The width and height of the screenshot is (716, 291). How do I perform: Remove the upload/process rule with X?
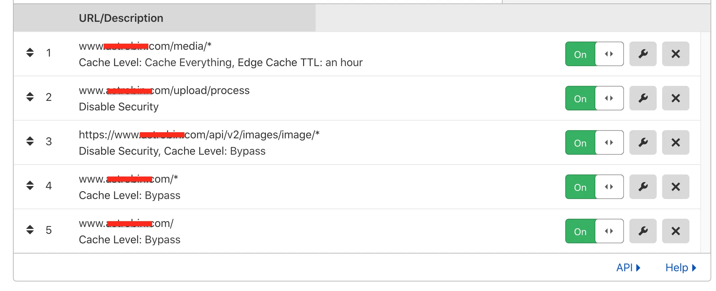tap(675, 98)
